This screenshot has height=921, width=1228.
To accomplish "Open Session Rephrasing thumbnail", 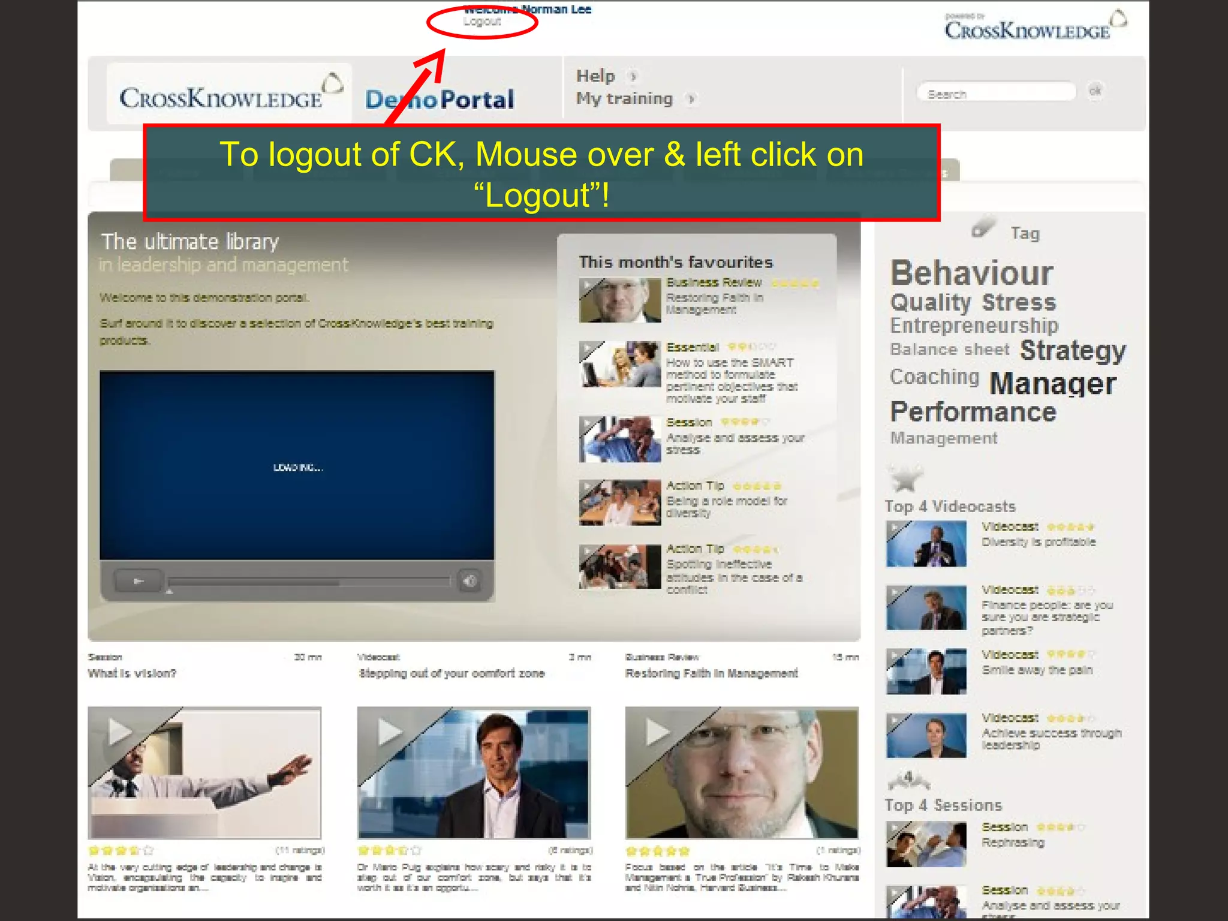I will (x=926, y=844).
